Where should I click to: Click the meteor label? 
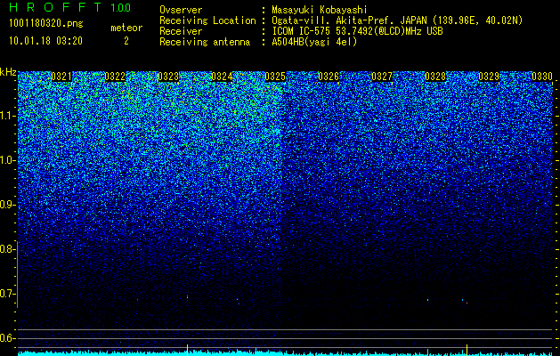[x=126, y=28]
